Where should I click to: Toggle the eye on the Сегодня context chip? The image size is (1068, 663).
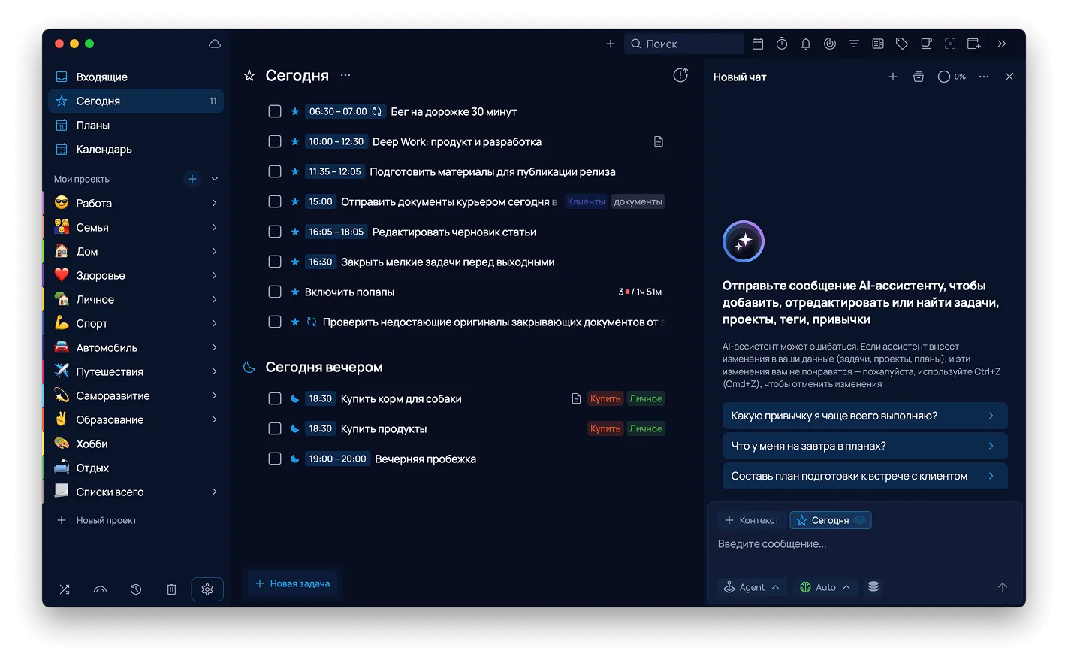[860, 520]
